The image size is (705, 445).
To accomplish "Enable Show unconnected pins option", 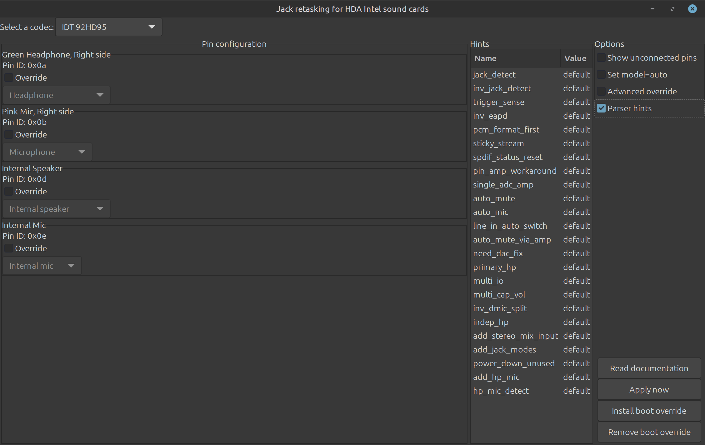I will [x=601, y=58].
